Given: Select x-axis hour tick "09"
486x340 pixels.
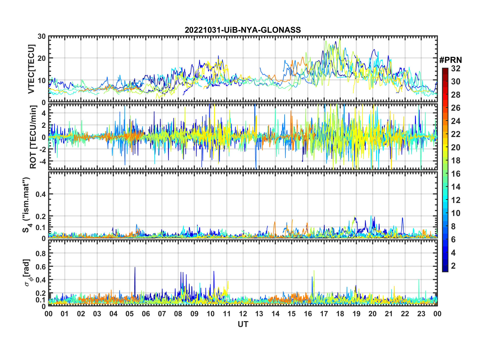Looking at the screenshot, I should point(194,314).
